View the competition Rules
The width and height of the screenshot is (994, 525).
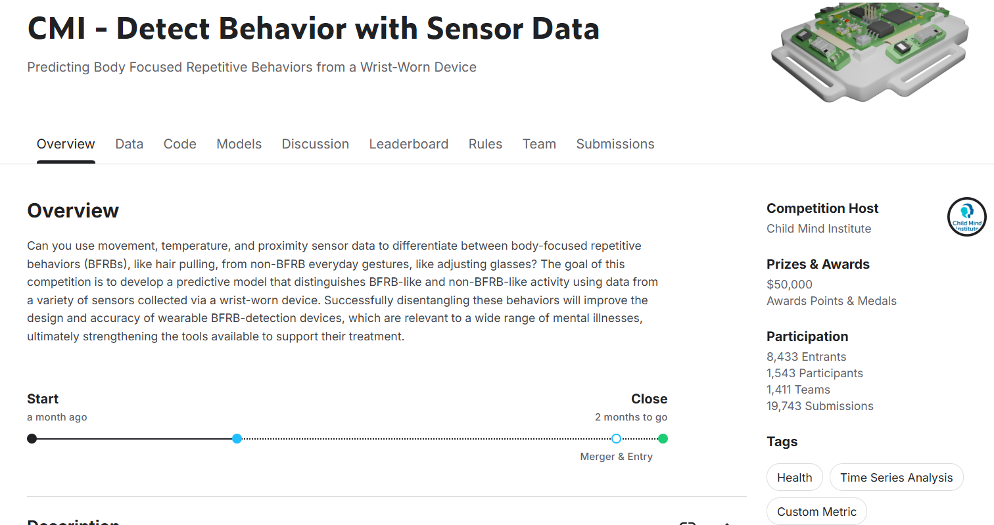[485, 144]
